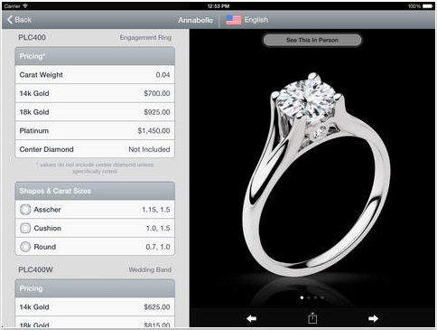Select first page indicator dot

click(x=302, y=297)
